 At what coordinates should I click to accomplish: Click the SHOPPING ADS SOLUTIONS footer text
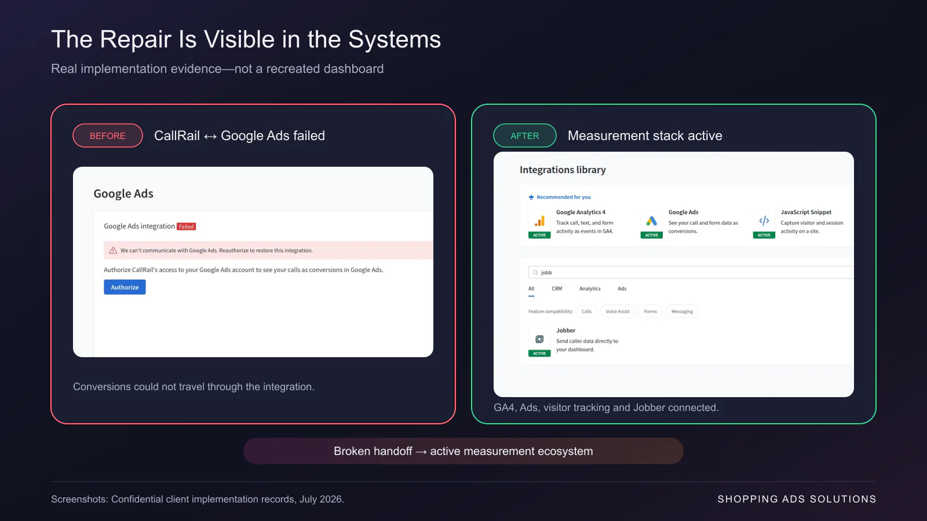(x=797, y=499)
